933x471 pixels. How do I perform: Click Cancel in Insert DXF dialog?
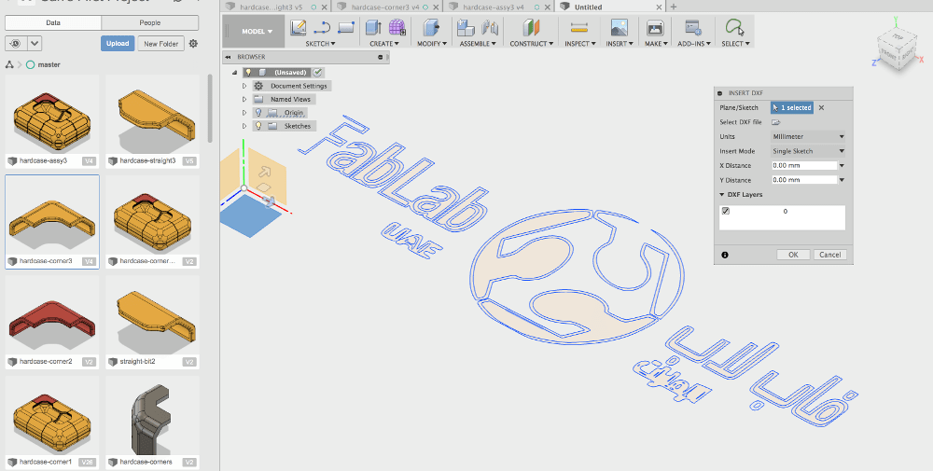coord(830,255)
